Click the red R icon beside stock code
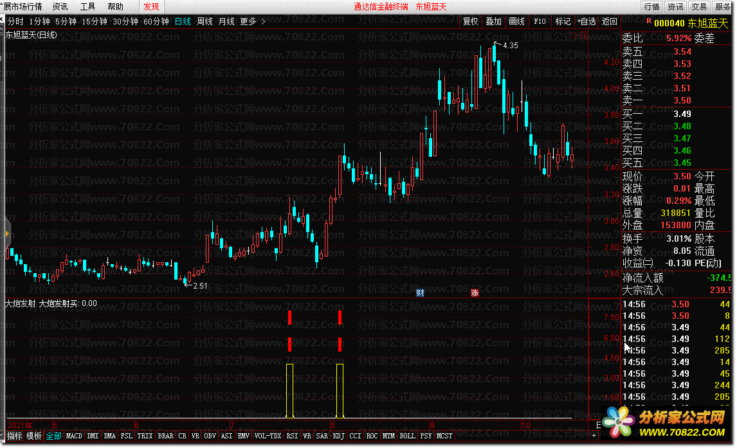Screen dimensions: 737x448 [x=649, y=21]
